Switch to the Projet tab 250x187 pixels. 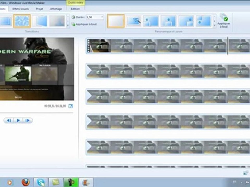(x=39, y=9)
